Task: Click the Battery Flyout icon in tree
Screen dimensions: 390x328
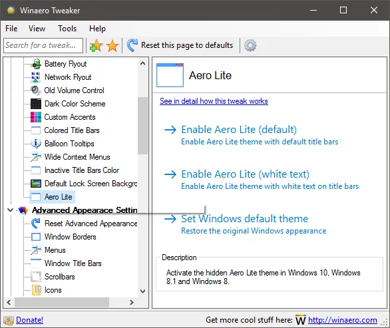Action: (36, 64)
